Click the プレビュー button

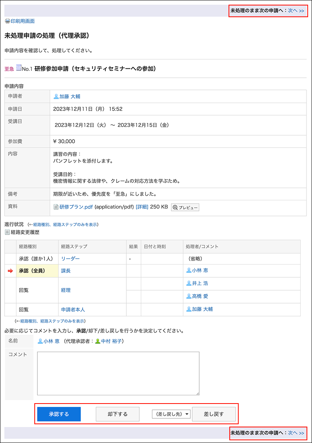(185, 207)
